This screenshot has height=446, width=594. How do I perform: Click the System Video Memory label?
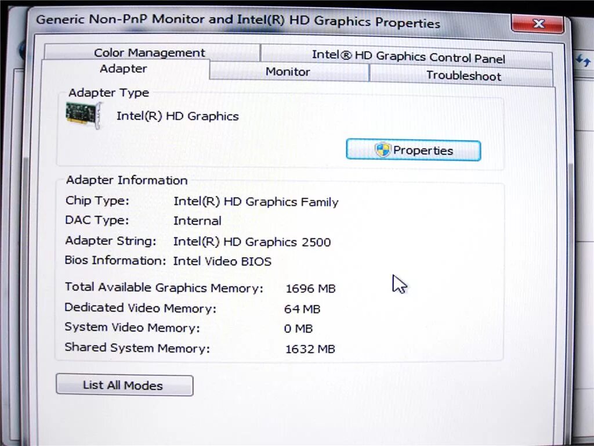click(132, 328)
